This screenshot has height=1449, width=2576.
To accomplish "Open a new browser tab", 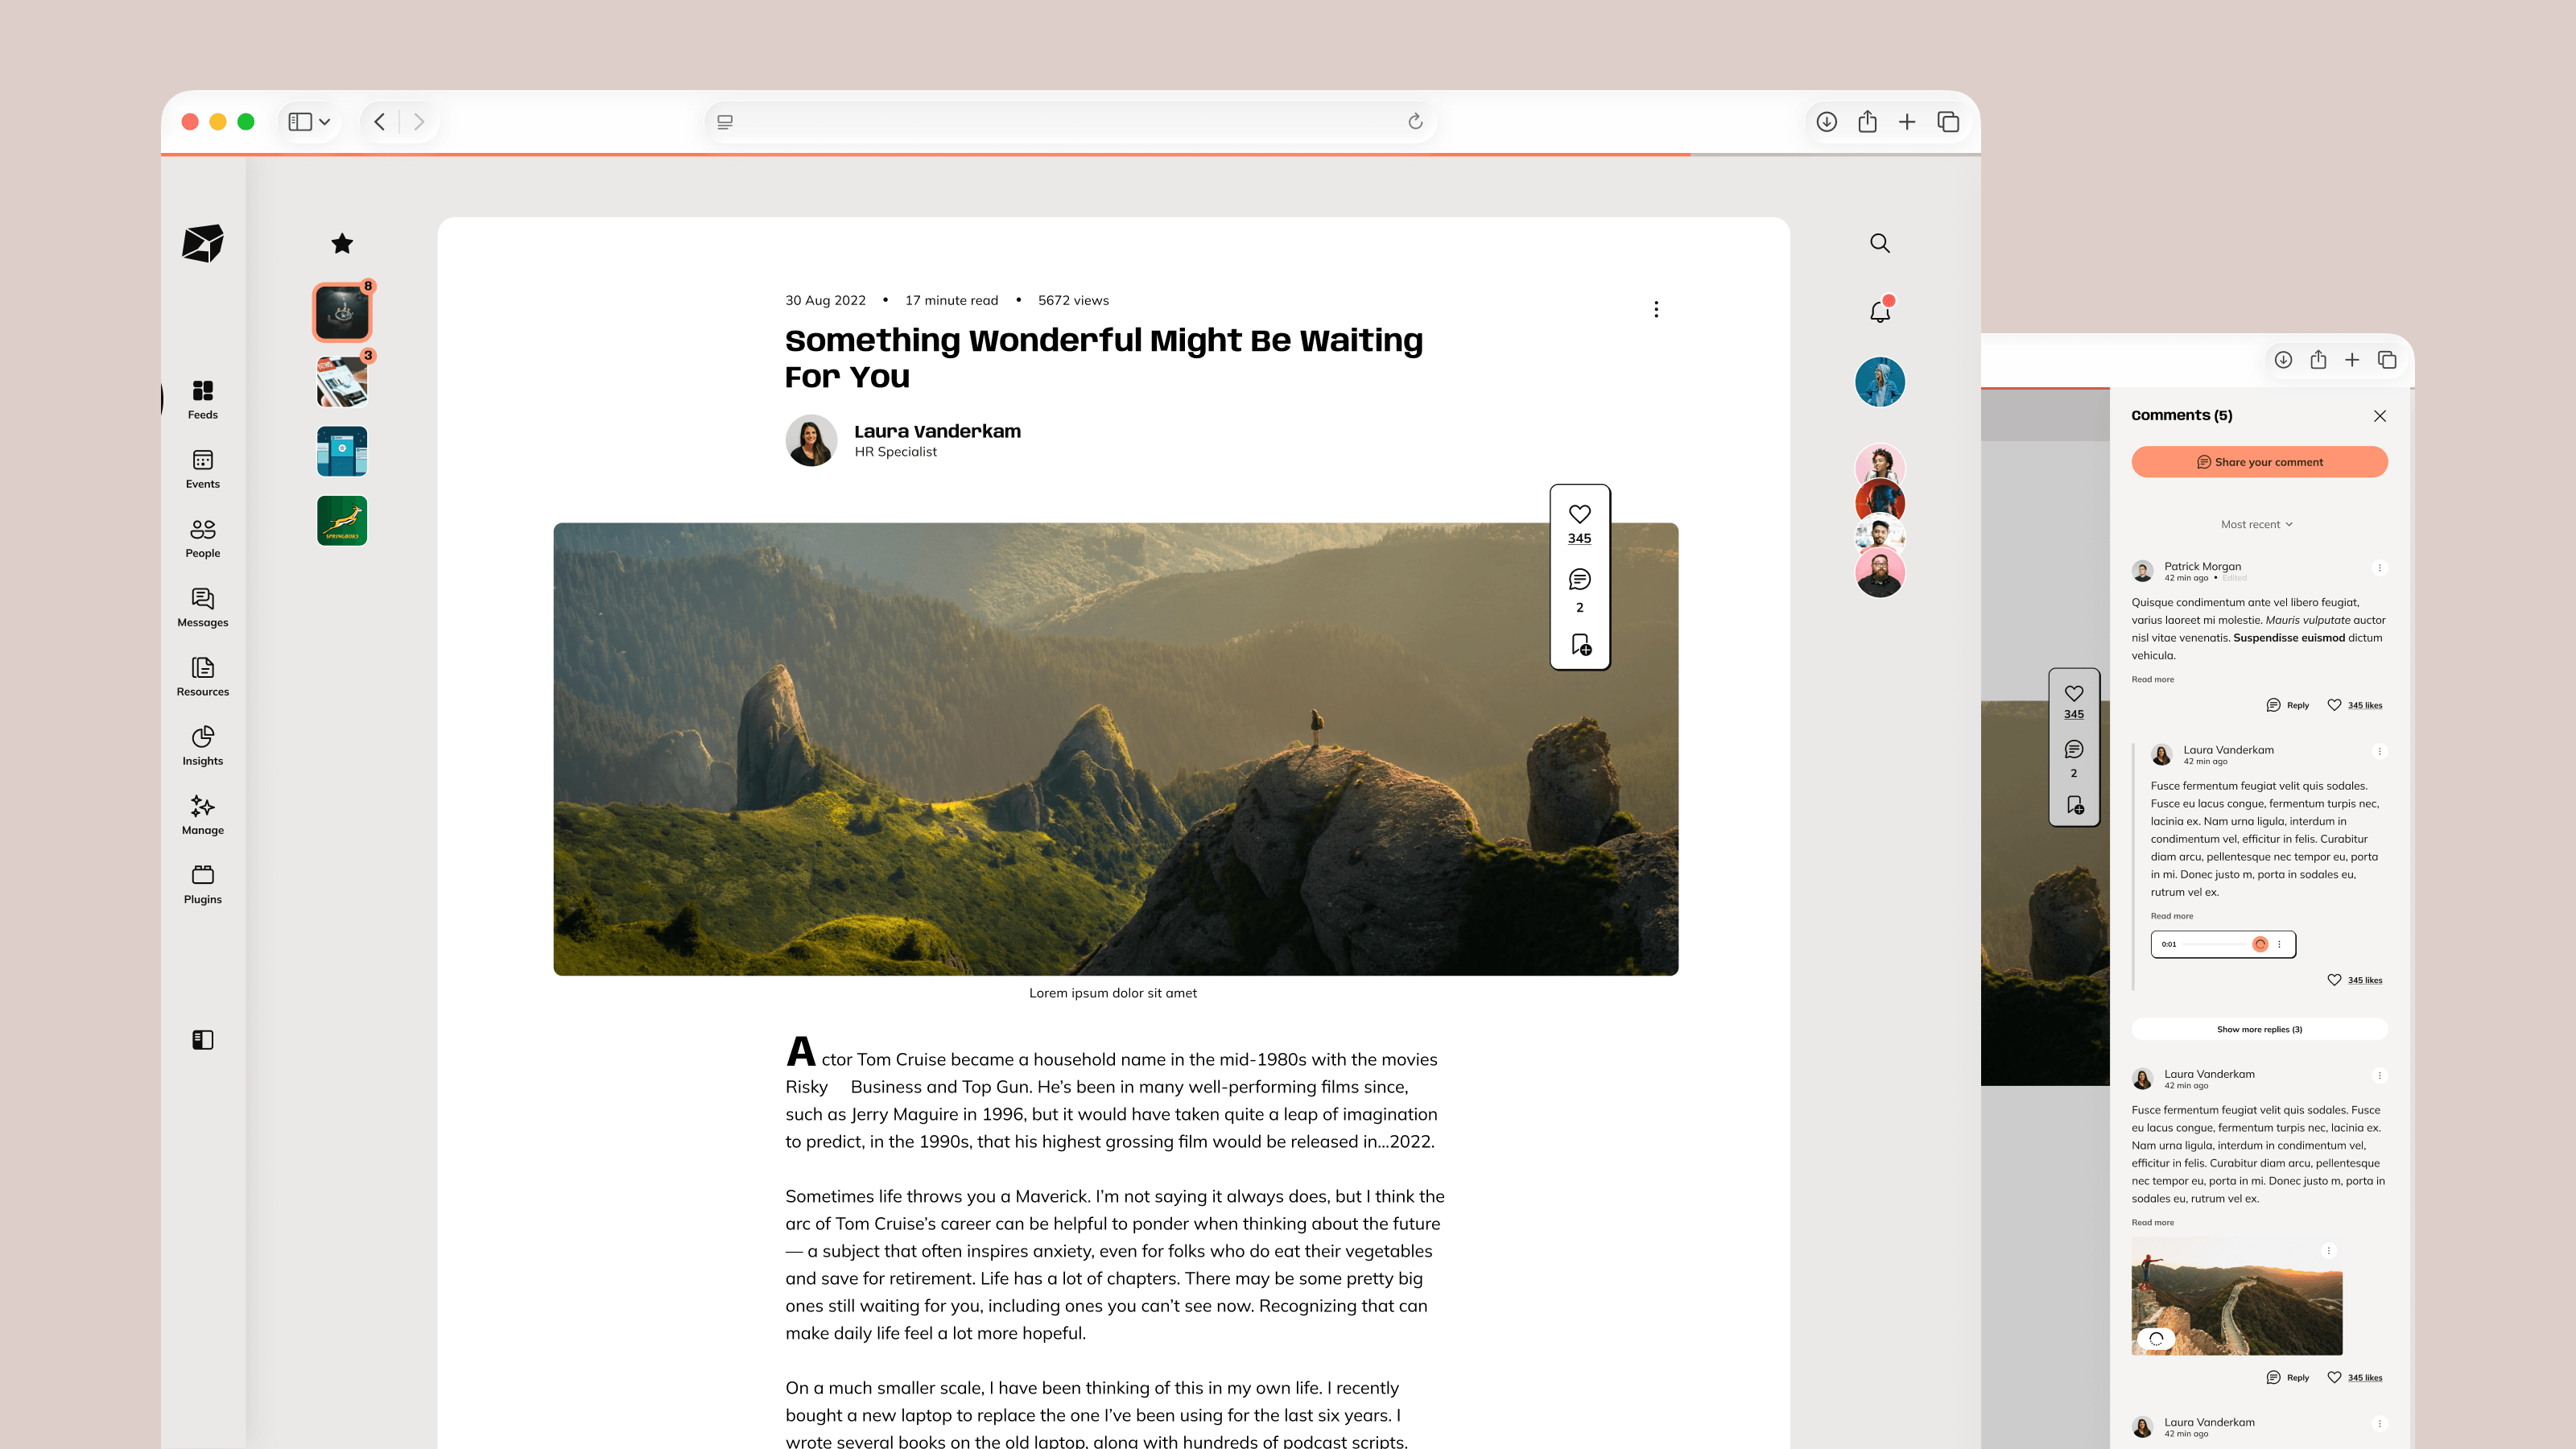I will pyautogui.click(x=1907, y=122).
